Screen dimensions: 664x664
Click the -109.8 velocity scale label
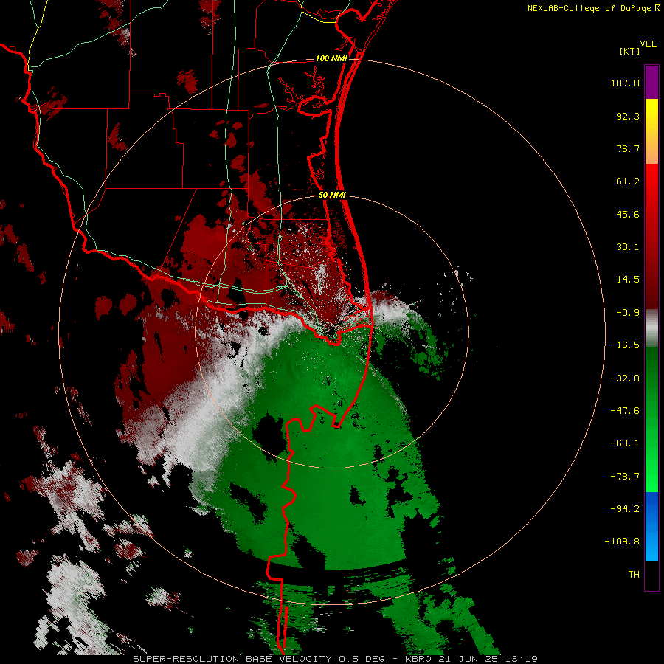[x=622, y=542]
